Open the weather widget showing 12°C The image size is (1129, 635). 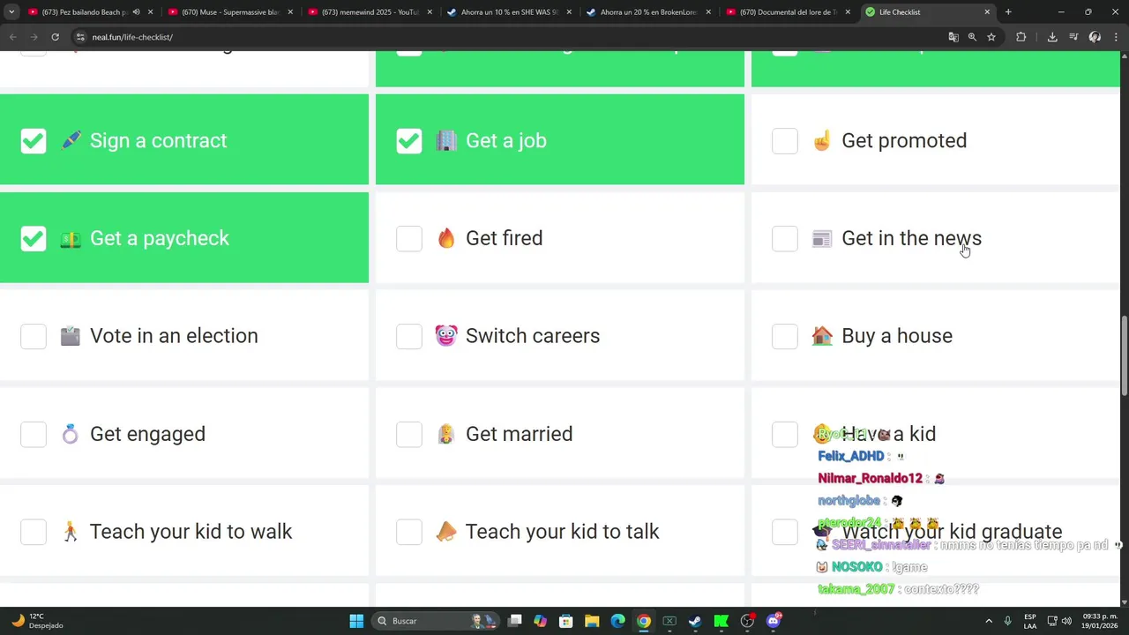point(37,621)
